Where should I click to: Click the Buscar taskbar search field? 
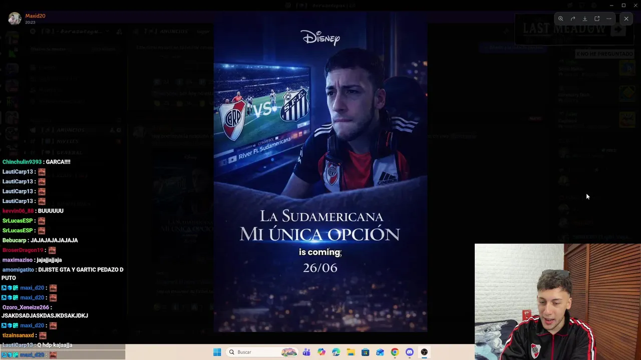pyautogui.click(x=262, y=352)
